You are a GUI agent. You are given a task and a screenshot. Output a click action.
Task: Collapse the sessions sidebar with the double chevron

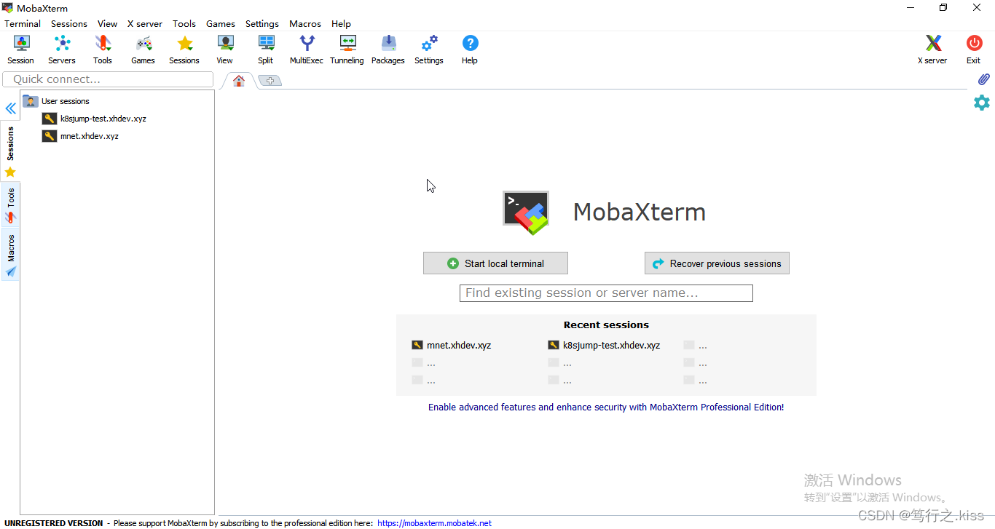(10, 108)
